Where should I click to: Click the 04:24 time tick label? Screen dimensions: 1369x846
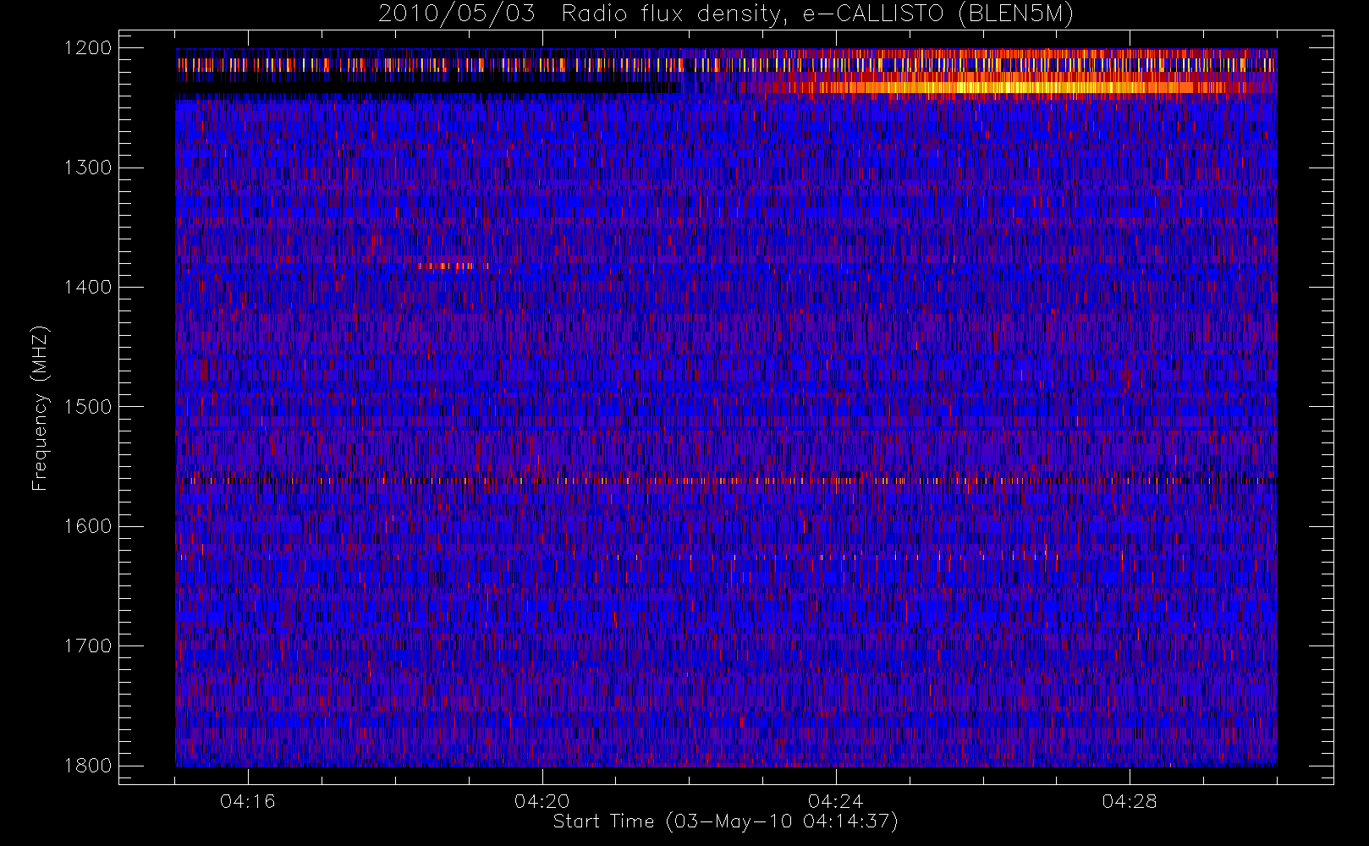pyautogui.click(x=835, y=801)
